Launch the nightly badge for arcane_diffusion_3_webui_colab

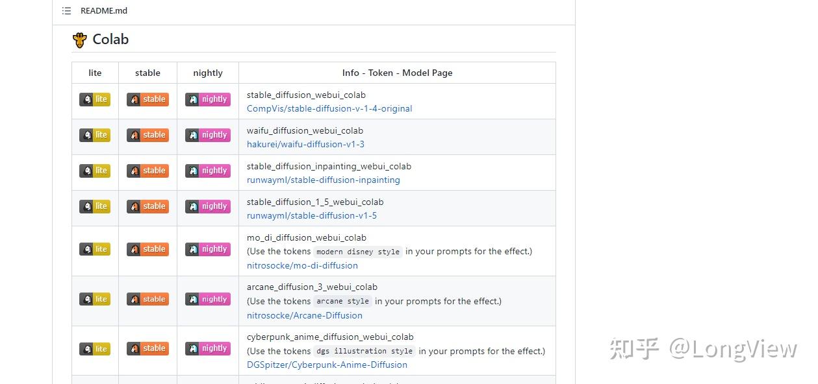click(x=208, y=299)
